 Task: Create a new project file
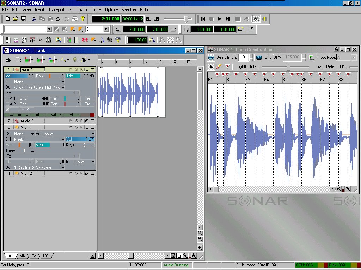[7, 19]
